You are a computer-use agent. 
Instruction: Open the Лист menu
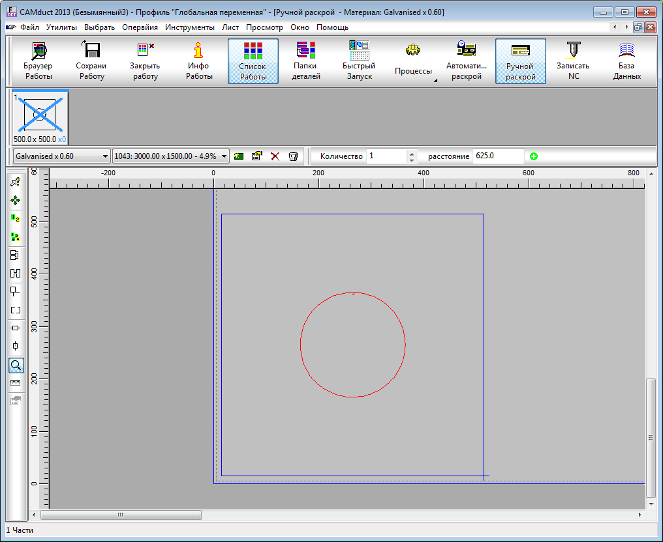click(x=230, y=27)
